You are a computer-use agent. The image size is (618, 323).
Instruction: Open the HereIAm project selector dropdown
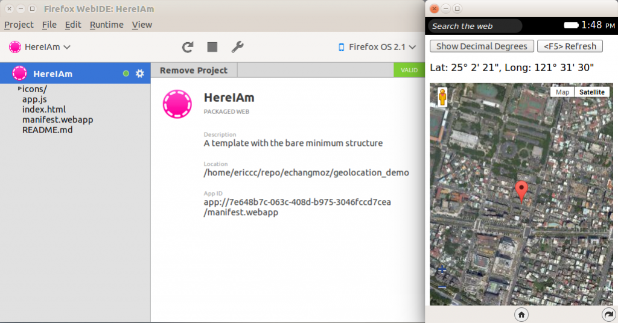pos(40,47)
